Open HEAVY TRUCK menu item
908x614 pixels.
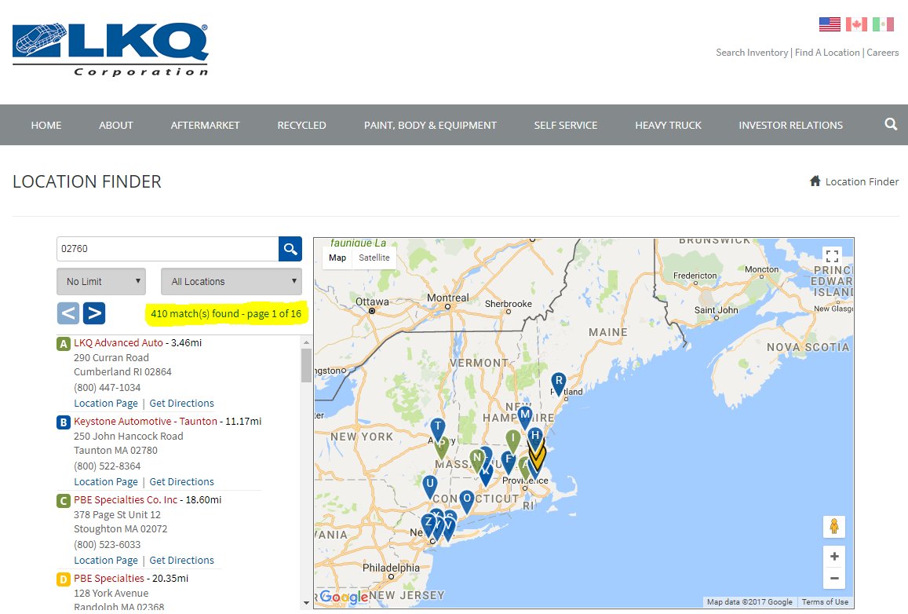(669, 125)
